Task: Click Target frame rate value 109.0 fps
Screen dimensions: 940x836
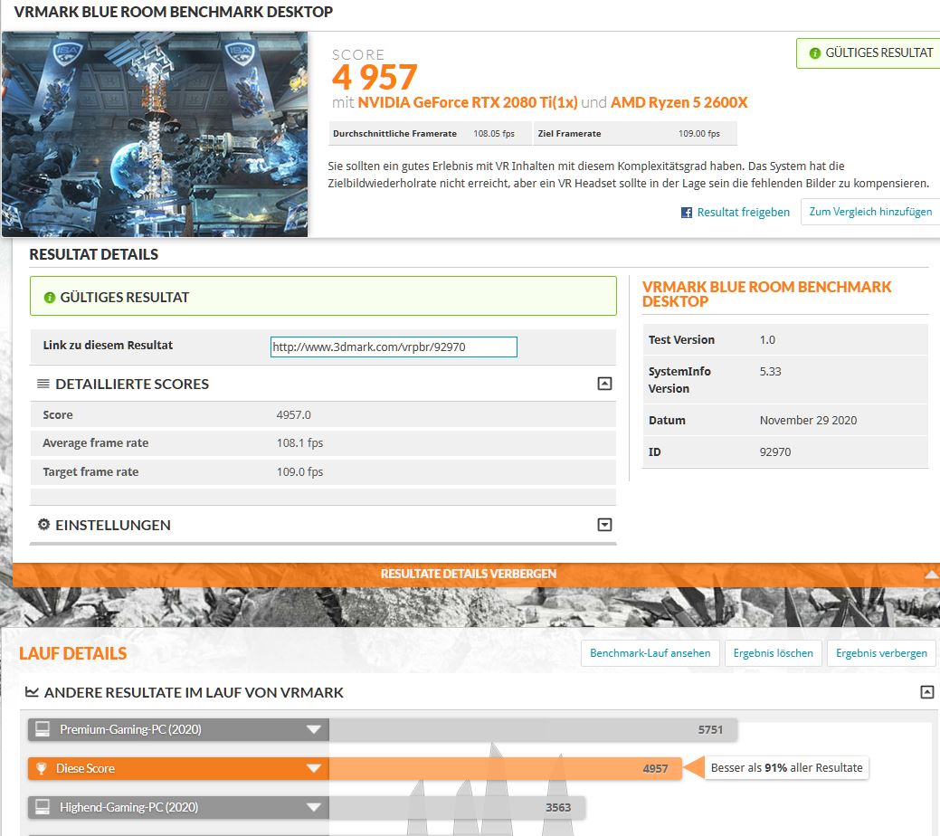Action: [x=299, y=472]
